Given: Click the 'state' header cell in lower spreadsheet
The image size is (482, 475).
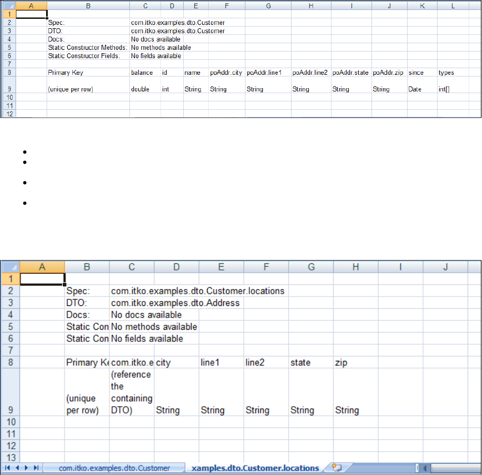Looking at the screenshot, I should 311,362.
